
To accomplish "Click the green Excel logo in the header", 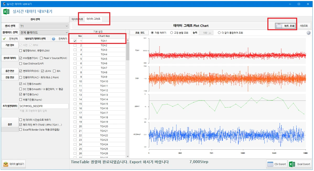I will coord(6,11).
